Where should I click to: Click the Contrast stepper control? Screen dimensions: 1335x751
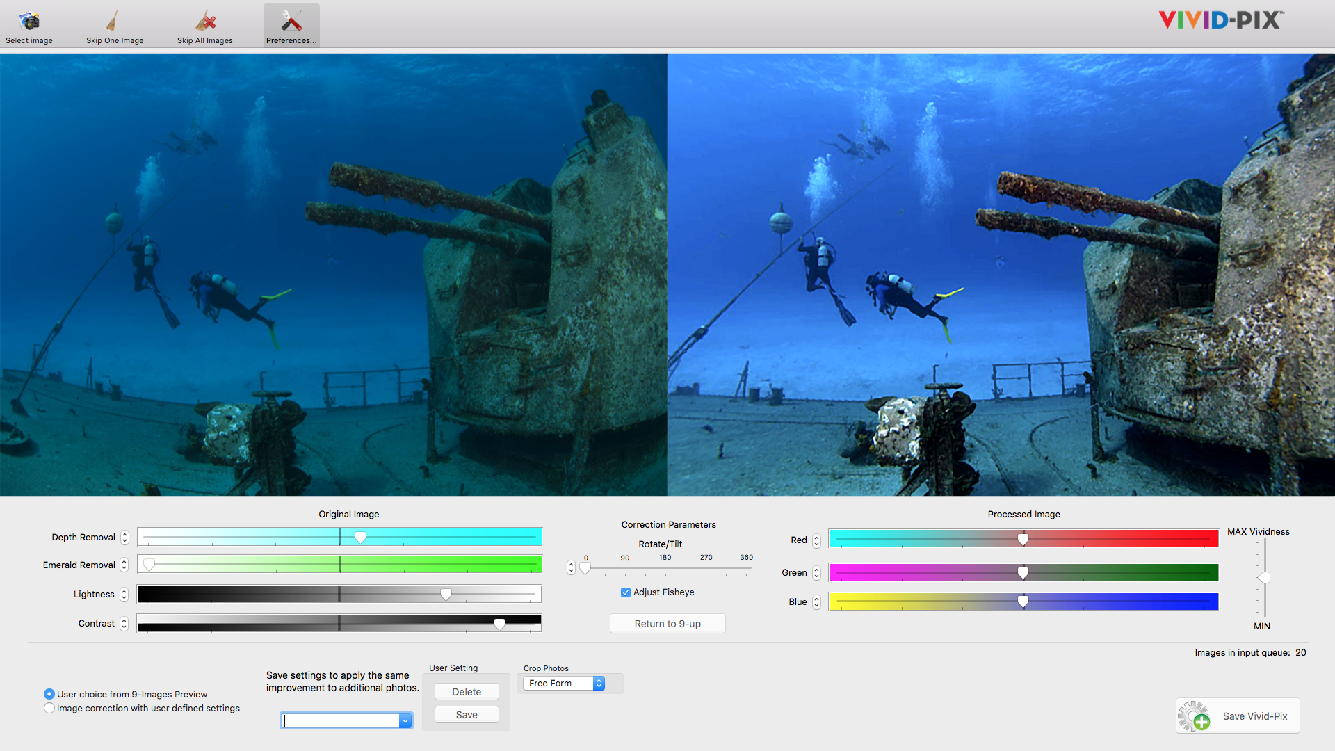point(124,624)
